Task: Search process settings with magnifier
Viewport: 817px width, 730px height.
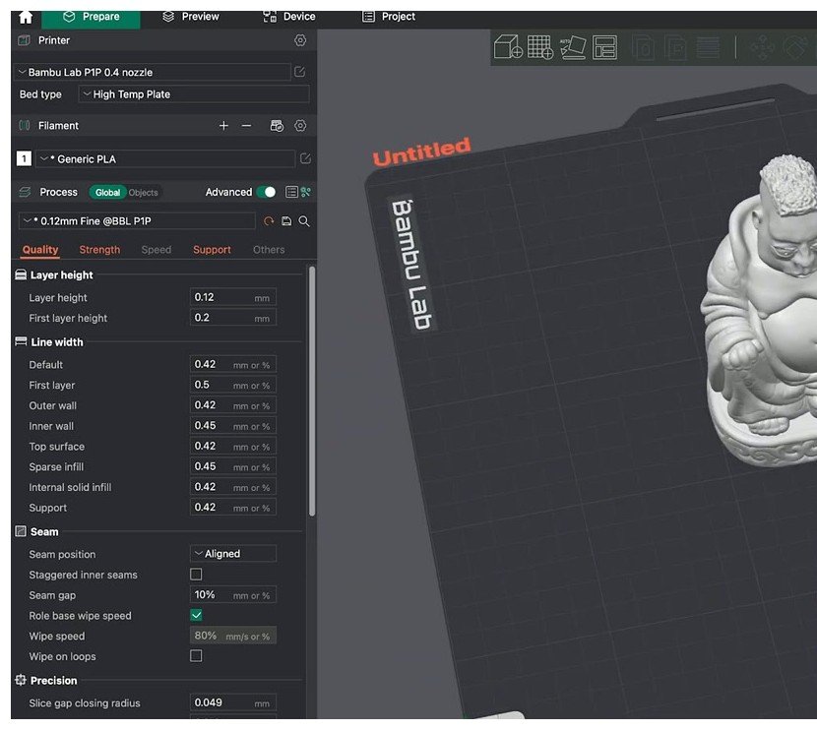Action: point(304,221)
